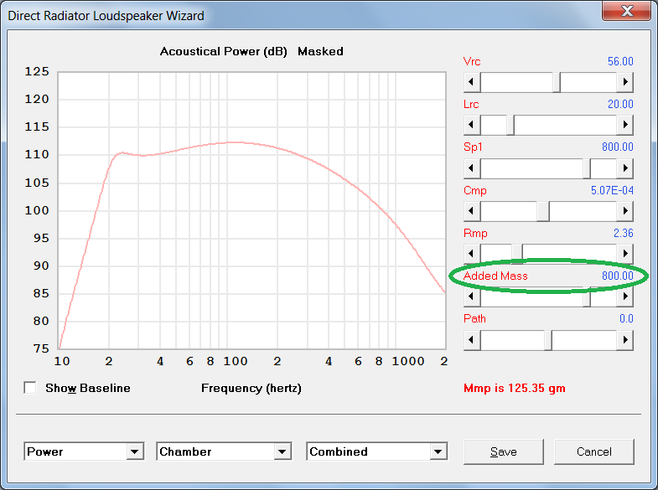Click the Sp1 label
The width and height of the screenshot is (658, 490).
[x=473, y=147]
